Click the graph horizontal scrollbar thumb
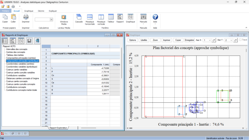Viewport: 249px width, 140px height. click(131, 128)
